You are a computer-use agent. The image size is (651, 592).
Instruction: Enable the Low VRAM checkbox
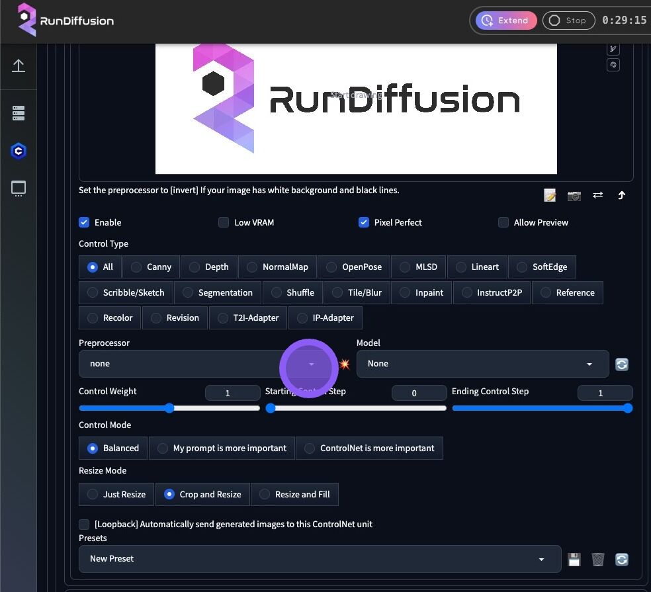click(x=224, y=222)
